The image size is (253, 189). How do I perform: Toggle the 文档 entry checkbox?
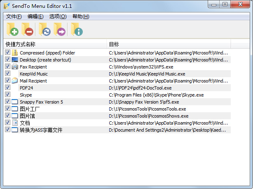coord(7,123)
